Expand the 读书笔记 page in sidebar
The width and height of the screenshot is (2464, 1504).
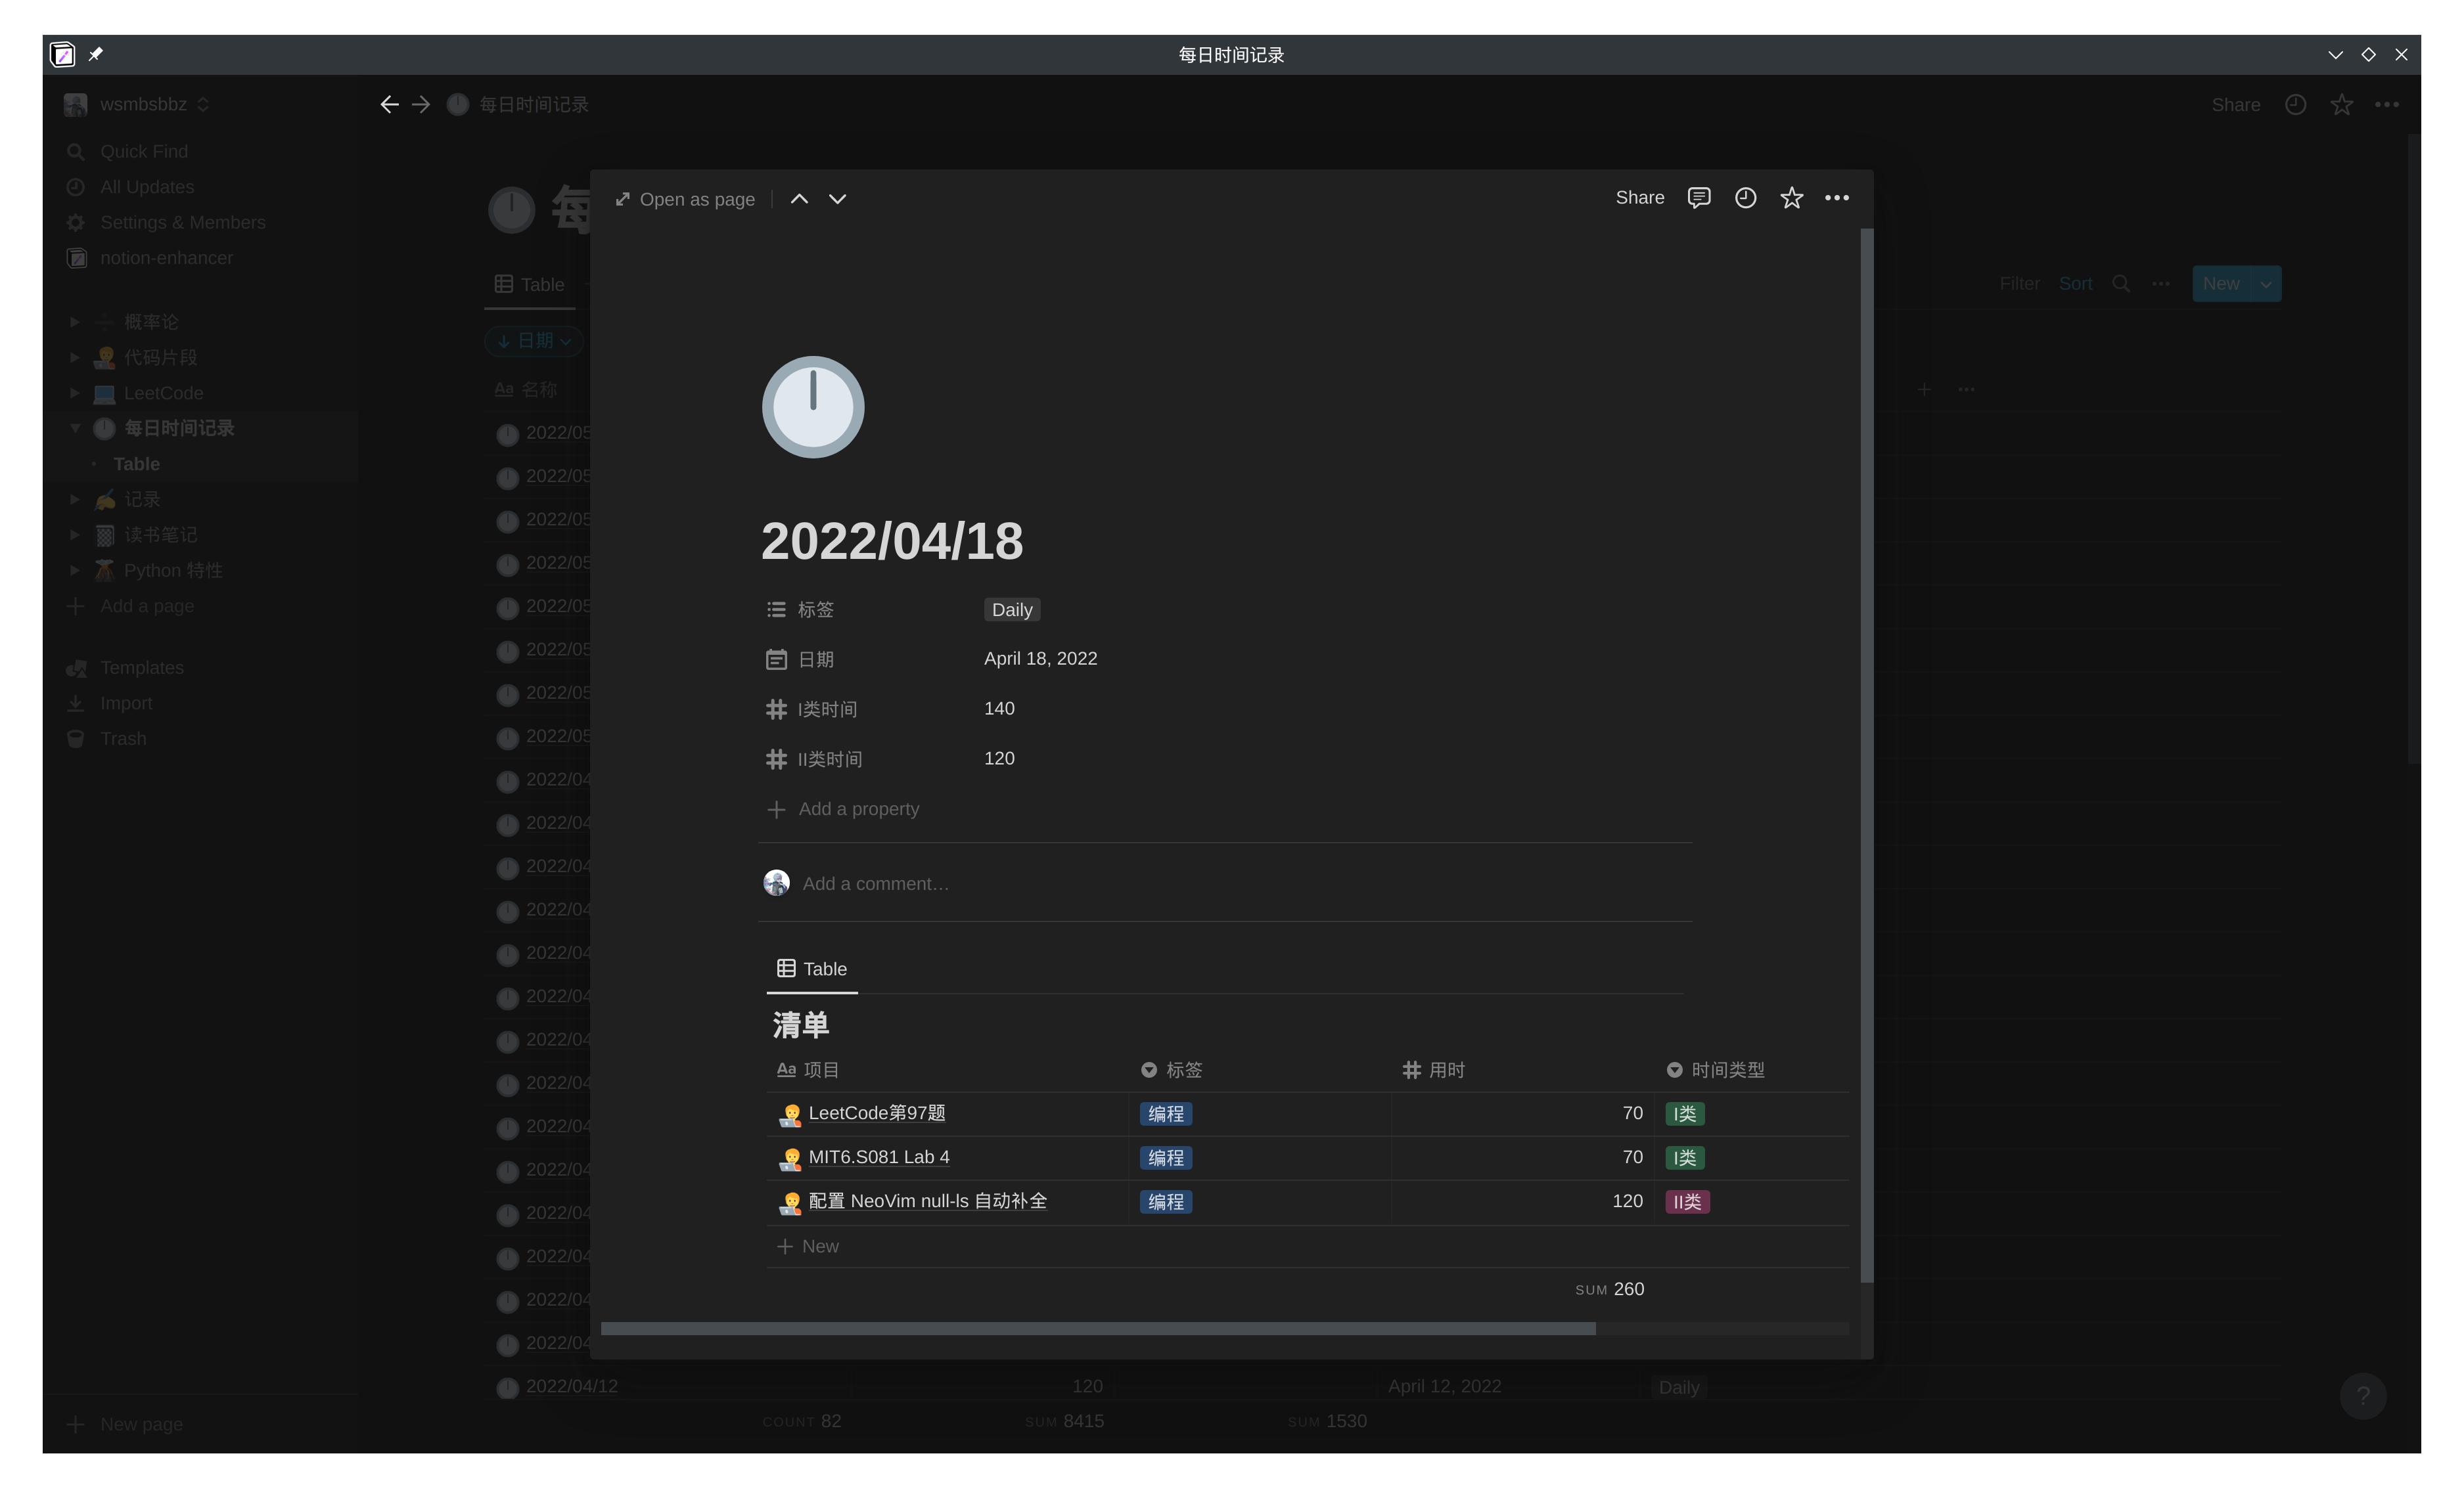point(74,535)
